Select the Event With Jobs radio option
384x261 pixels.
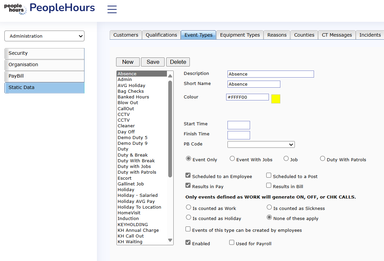point(232,159)
